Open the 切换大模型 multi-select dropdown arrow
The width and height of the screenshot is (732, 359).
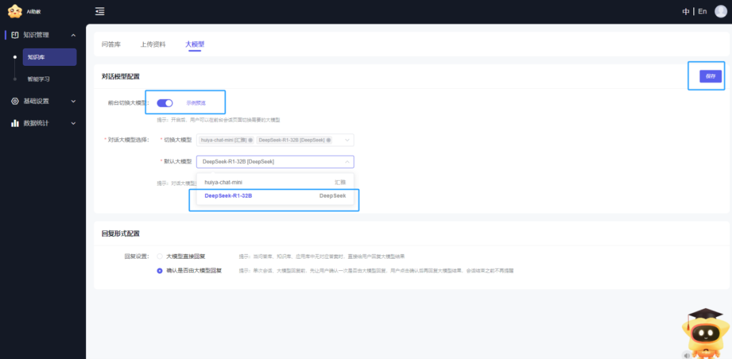pos(347,140)
